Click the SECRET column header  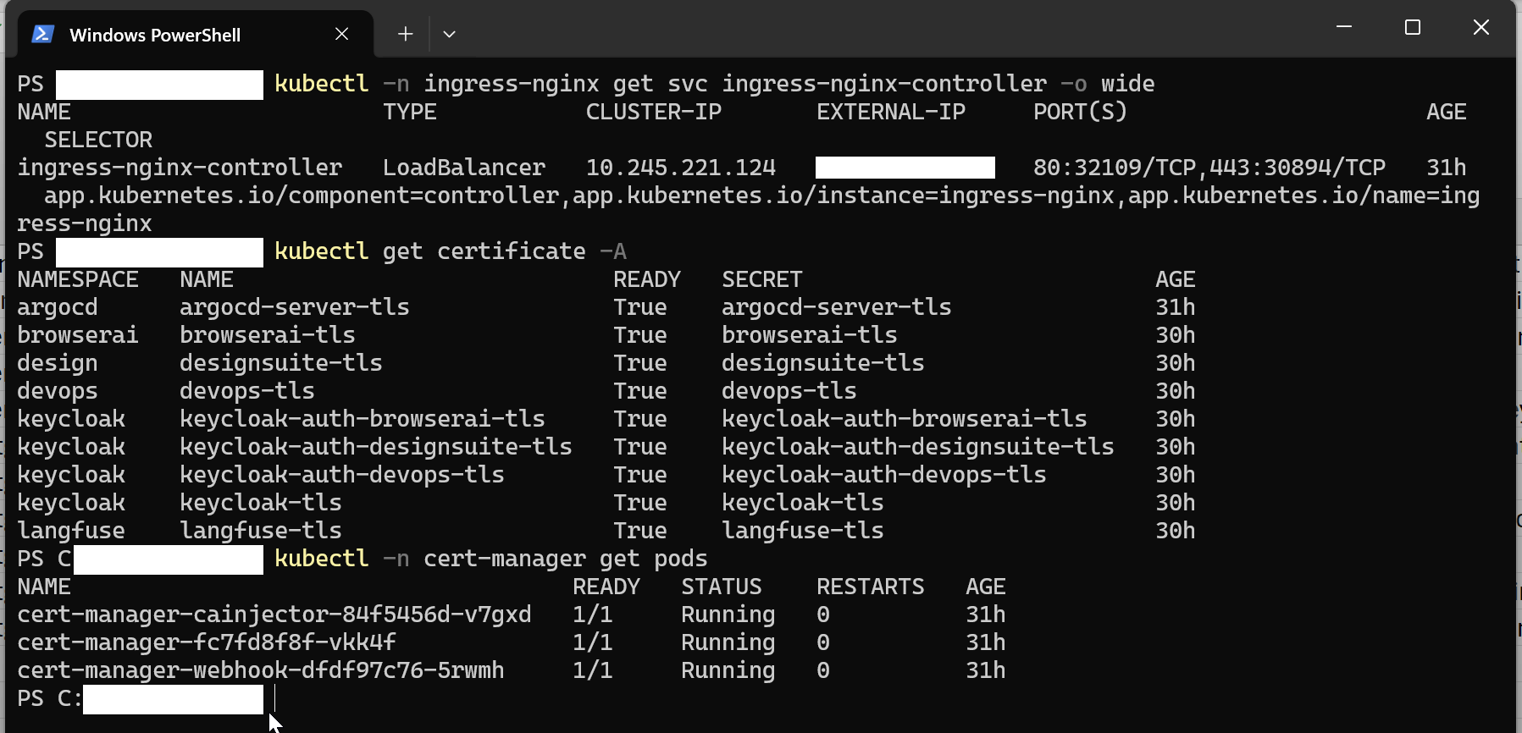click(762, 279)
